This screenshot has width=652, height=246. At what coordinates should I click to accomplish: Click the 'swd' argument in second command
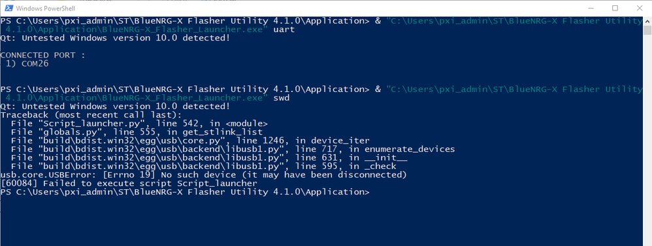pyautogui.click(x=282, y=98)
